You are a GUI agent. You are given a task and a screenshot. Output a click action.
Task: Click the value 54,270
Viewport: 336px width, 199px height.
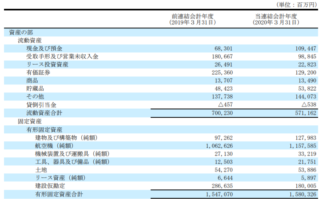[x=223, y=170]
